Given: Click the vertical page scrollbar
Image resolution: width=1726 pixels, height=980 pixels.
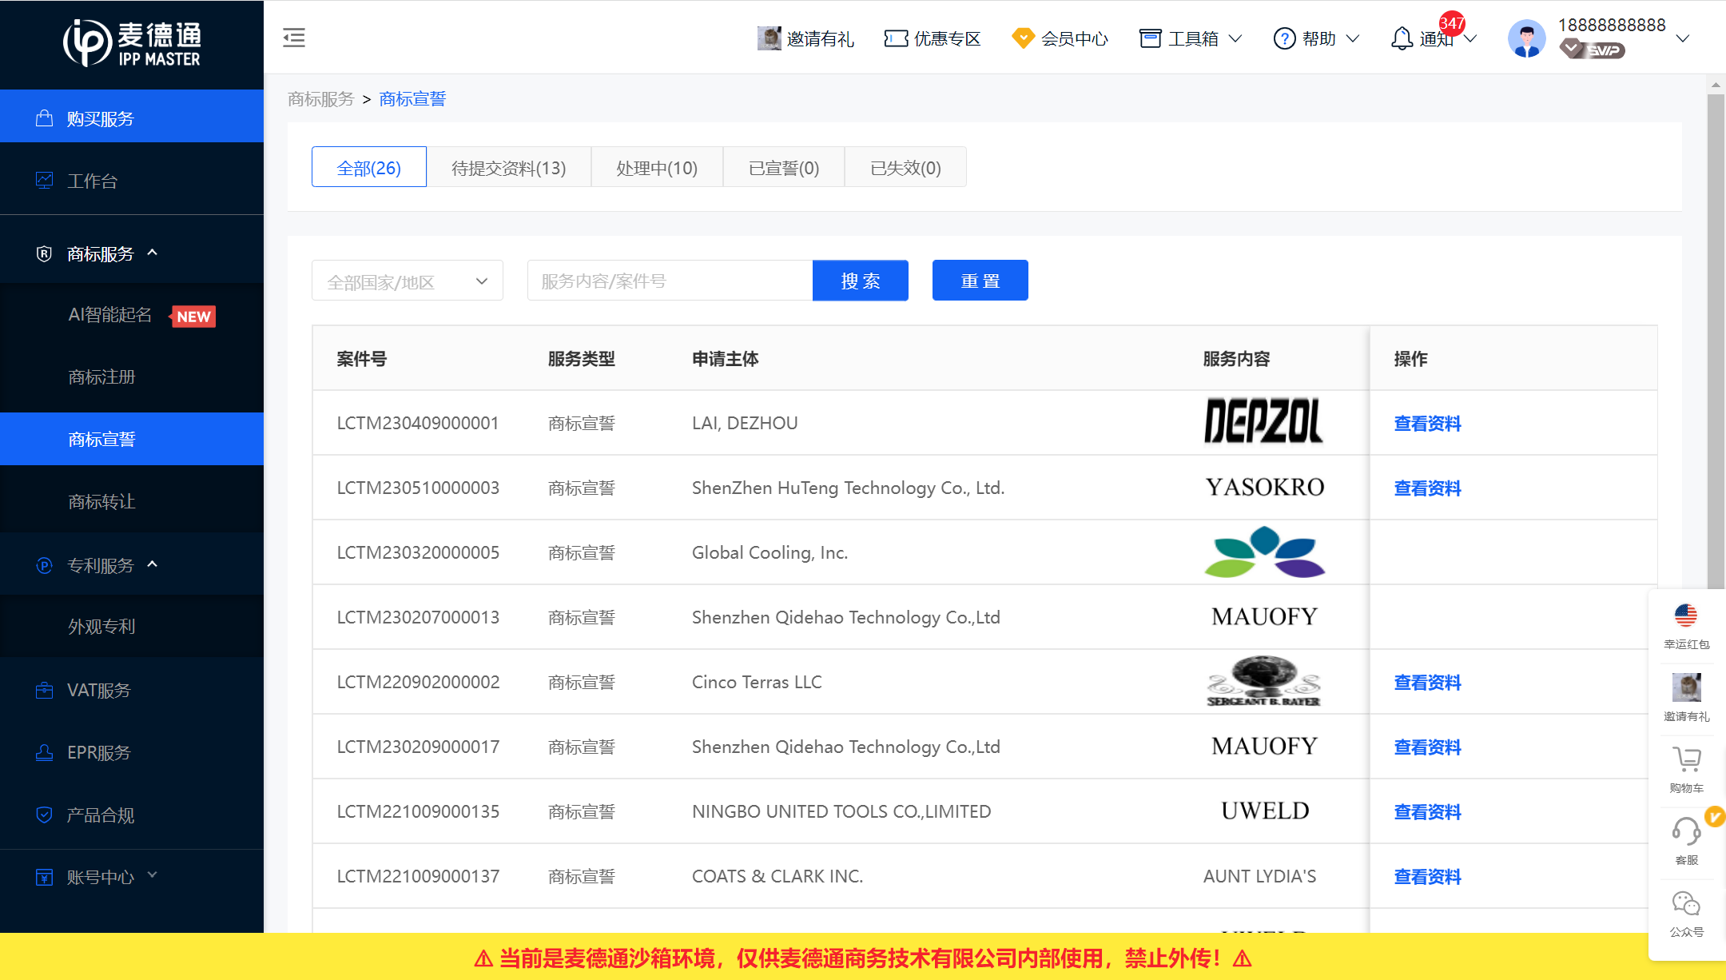Looking at the screenshot, I should tap(1716, 344).
